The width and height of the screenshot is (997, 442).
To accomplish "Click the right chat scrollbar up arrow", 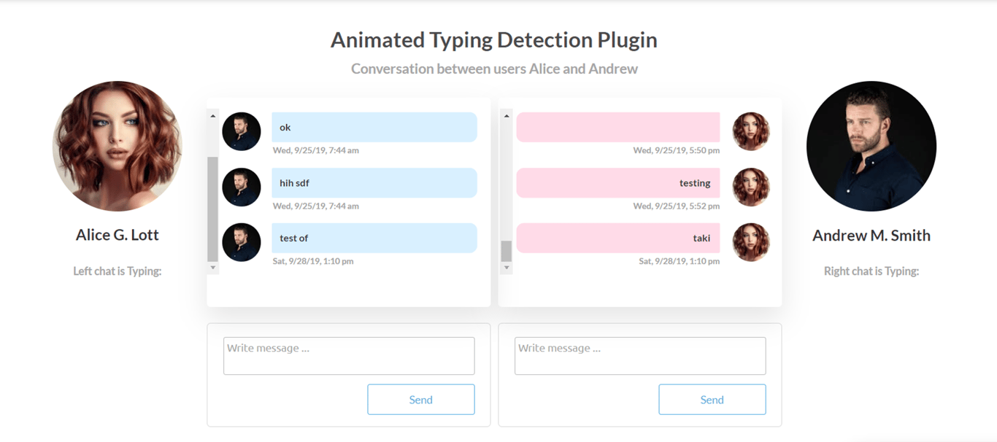I will tap(507, 116).
